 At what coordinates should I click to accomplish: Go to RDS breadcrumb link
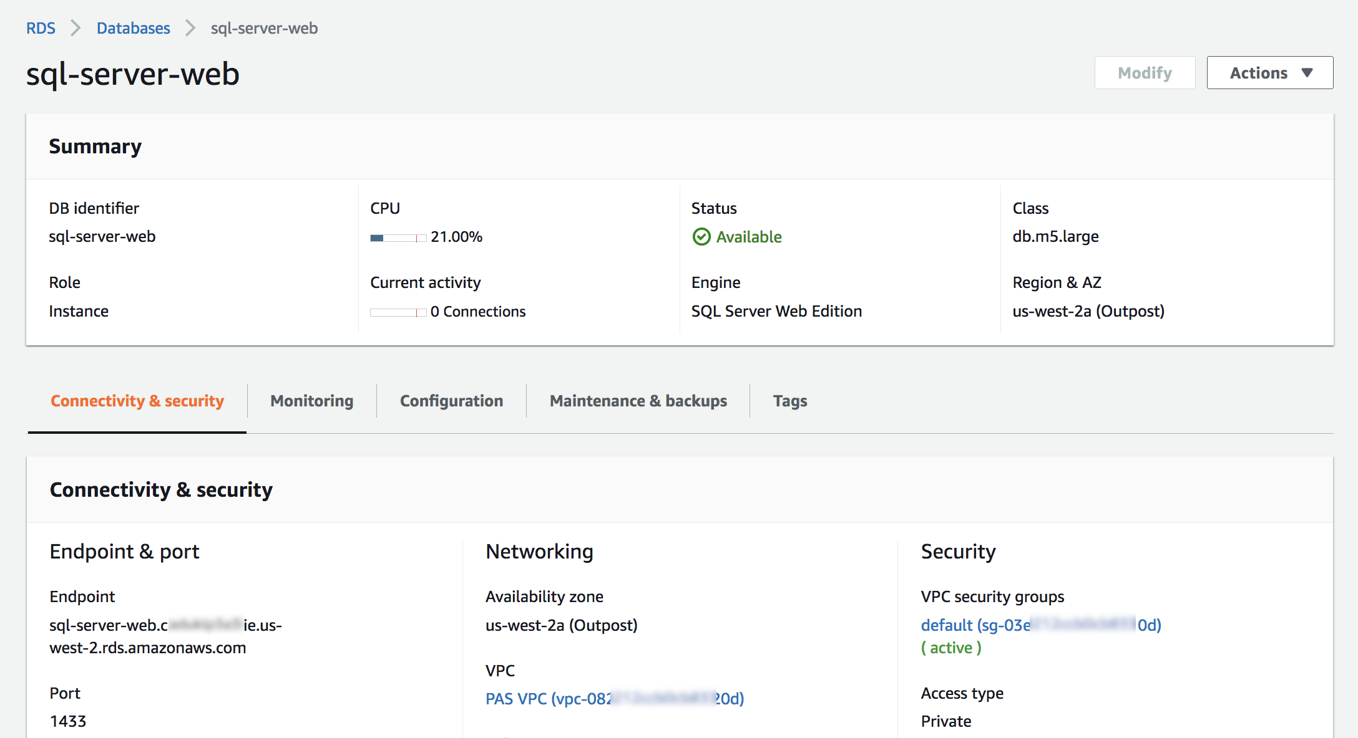pos(41,28)
